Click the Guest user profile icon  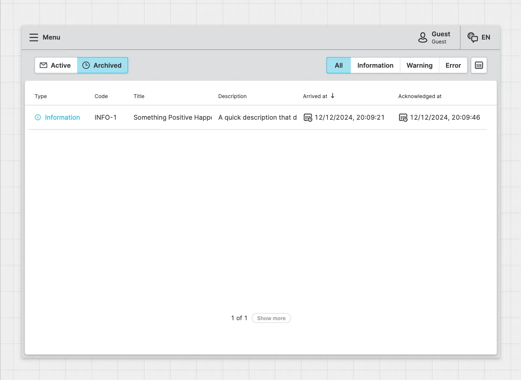tap(422, 37)
